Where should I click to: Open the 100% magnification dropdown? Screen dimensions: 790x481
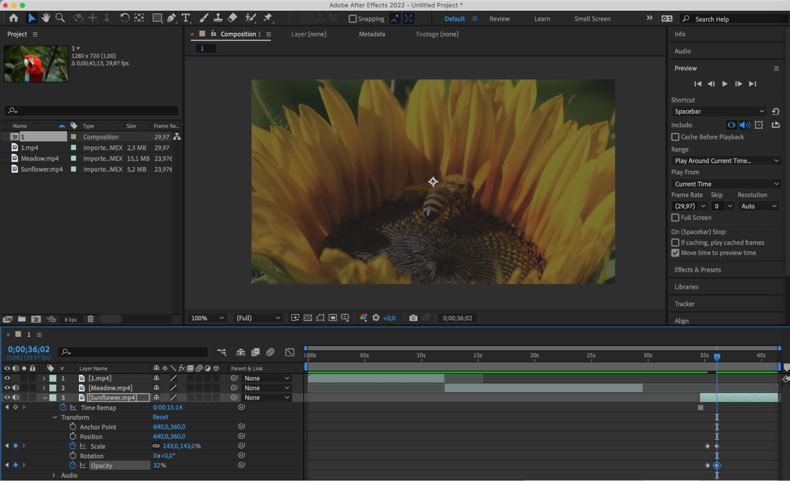207,318
